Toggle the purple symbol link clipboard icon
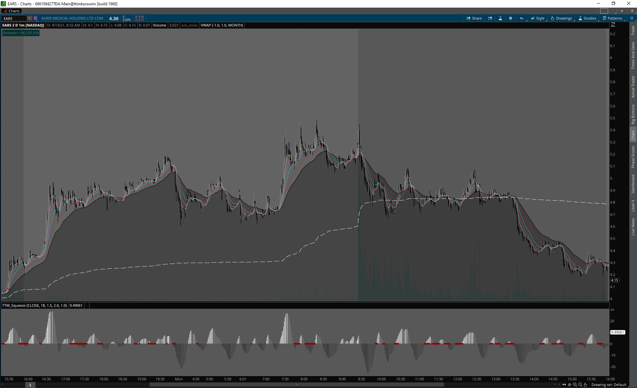 35,18
